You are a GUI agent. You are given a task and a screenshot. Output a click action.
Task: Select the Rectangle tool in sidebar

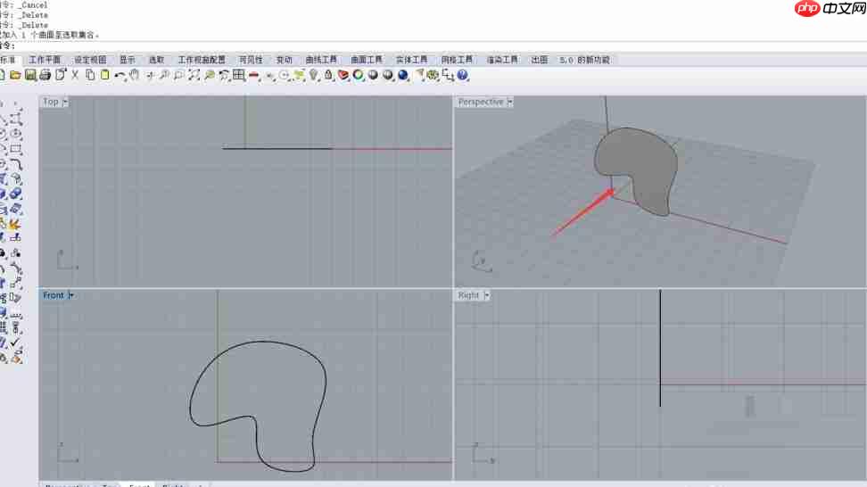(x=16, y=149)
